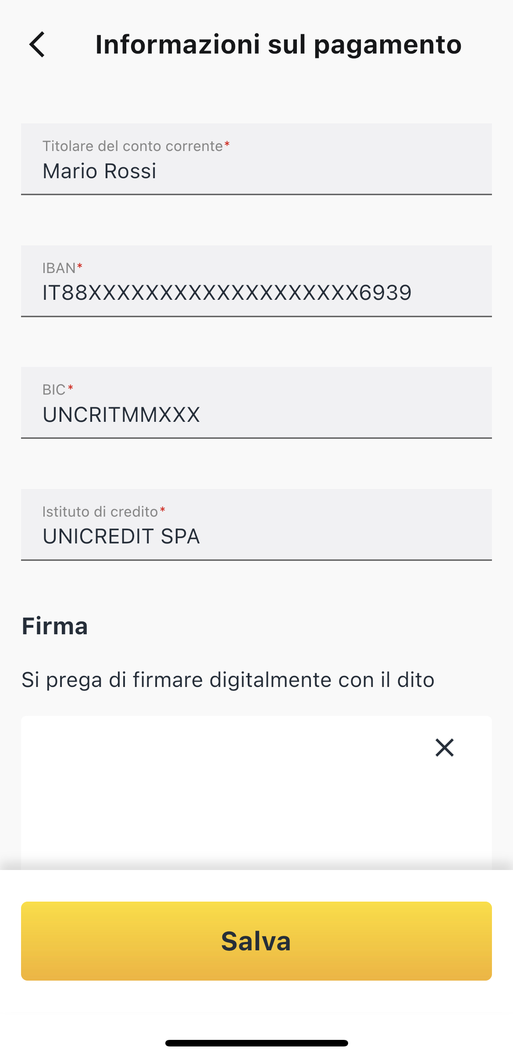Select the IBAN input field
This screenshot has width=513, height=1057.
[256, 281]
